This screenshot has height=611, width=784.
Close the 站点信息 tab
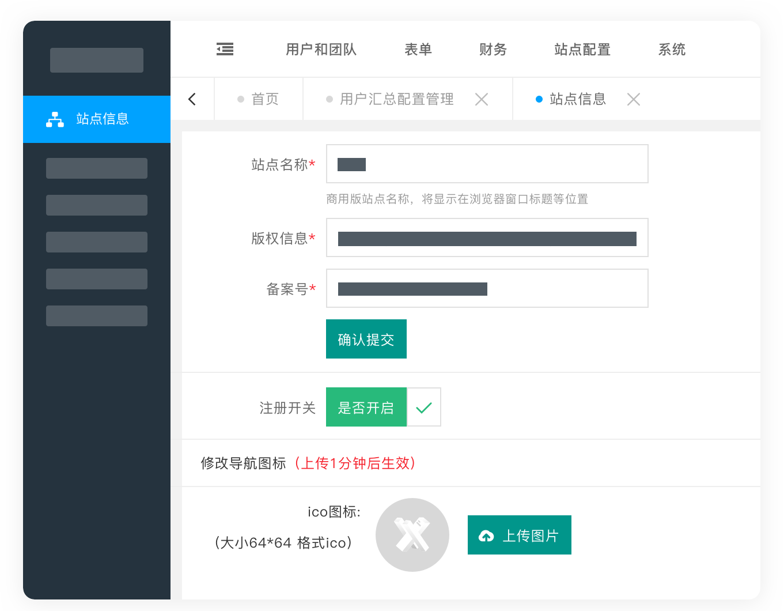(634, 100)
